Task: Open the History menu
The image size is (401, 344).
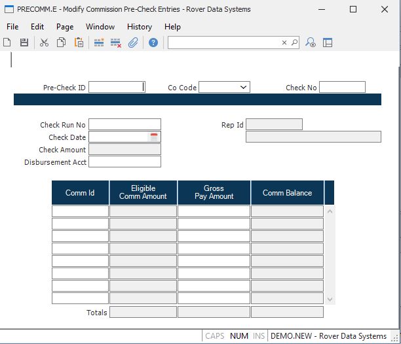Action: (x=139, y=27)
